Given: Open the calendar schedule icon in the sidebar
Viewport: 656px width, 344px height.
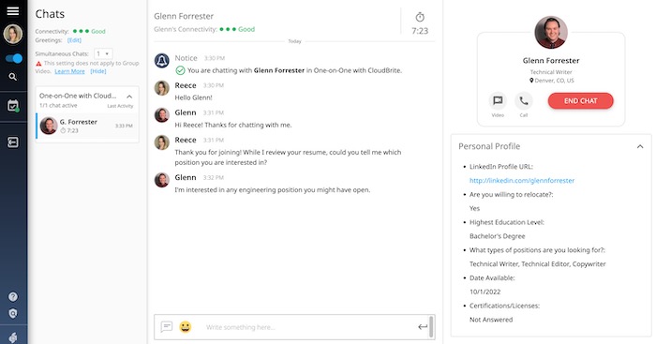Looking at the screenshot, I should click(x=13, y=106).
